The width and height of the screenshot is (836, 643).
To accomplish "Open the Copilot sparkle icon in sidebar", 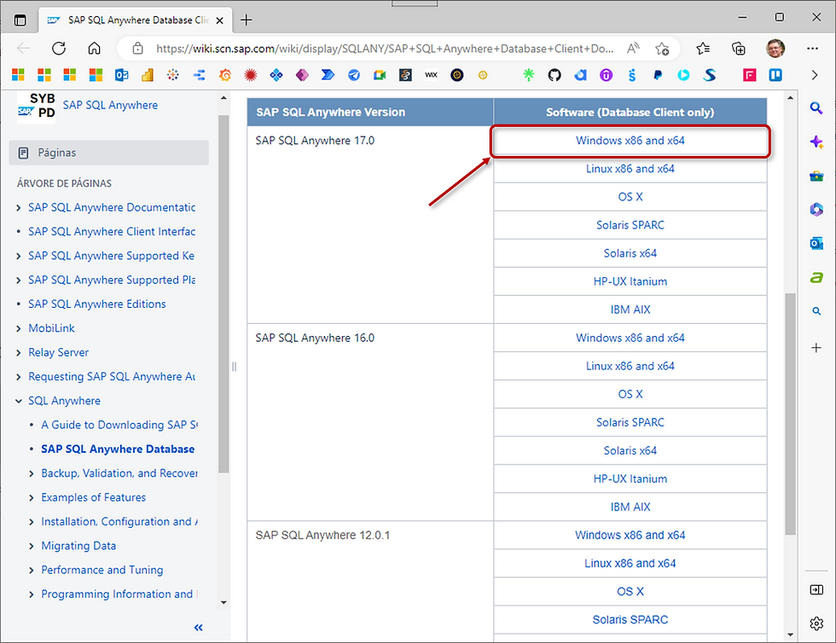I will (816, 142).
